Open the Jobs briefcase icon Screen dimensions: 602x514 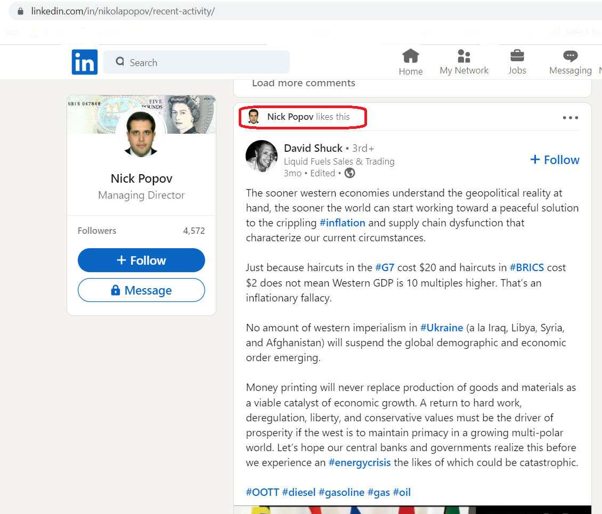pos(517,55)
